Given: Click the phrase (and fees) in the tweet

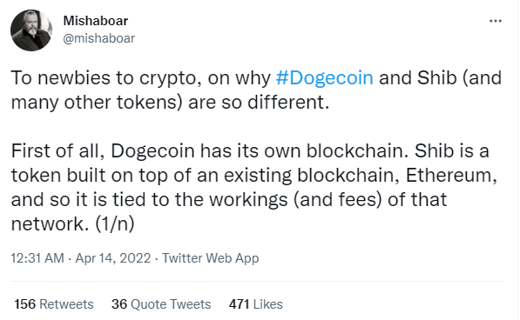Looking at the screenshot, I should [x=337, y=199].
